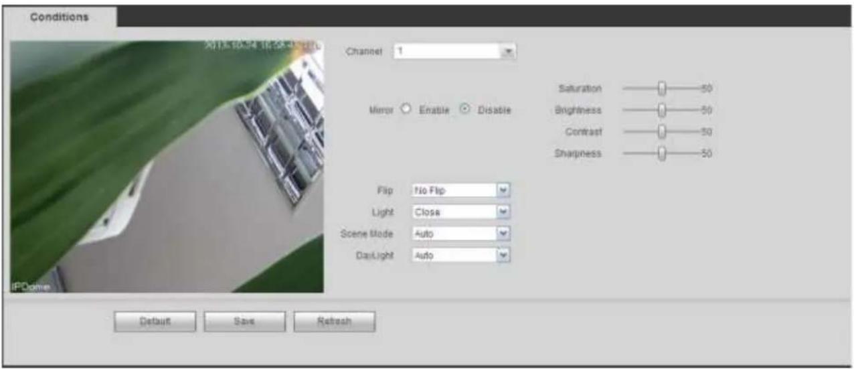Adjust the Saturation slider handle

click(662, 88)
